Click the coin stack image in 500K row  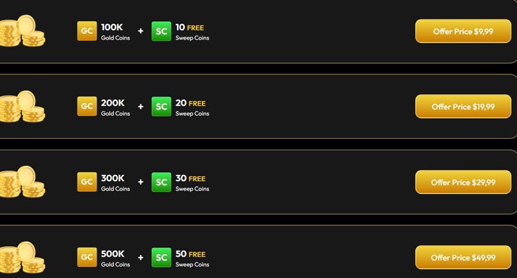click(x=22, y=257)
